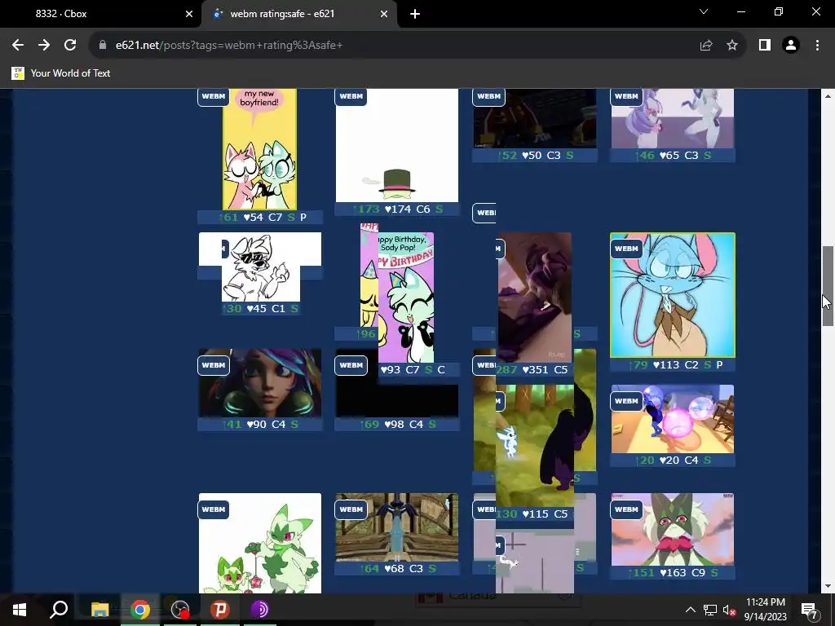Open the forest bear post thumbnail
This screenshot has height=626, width=835.
coord(535,445)
